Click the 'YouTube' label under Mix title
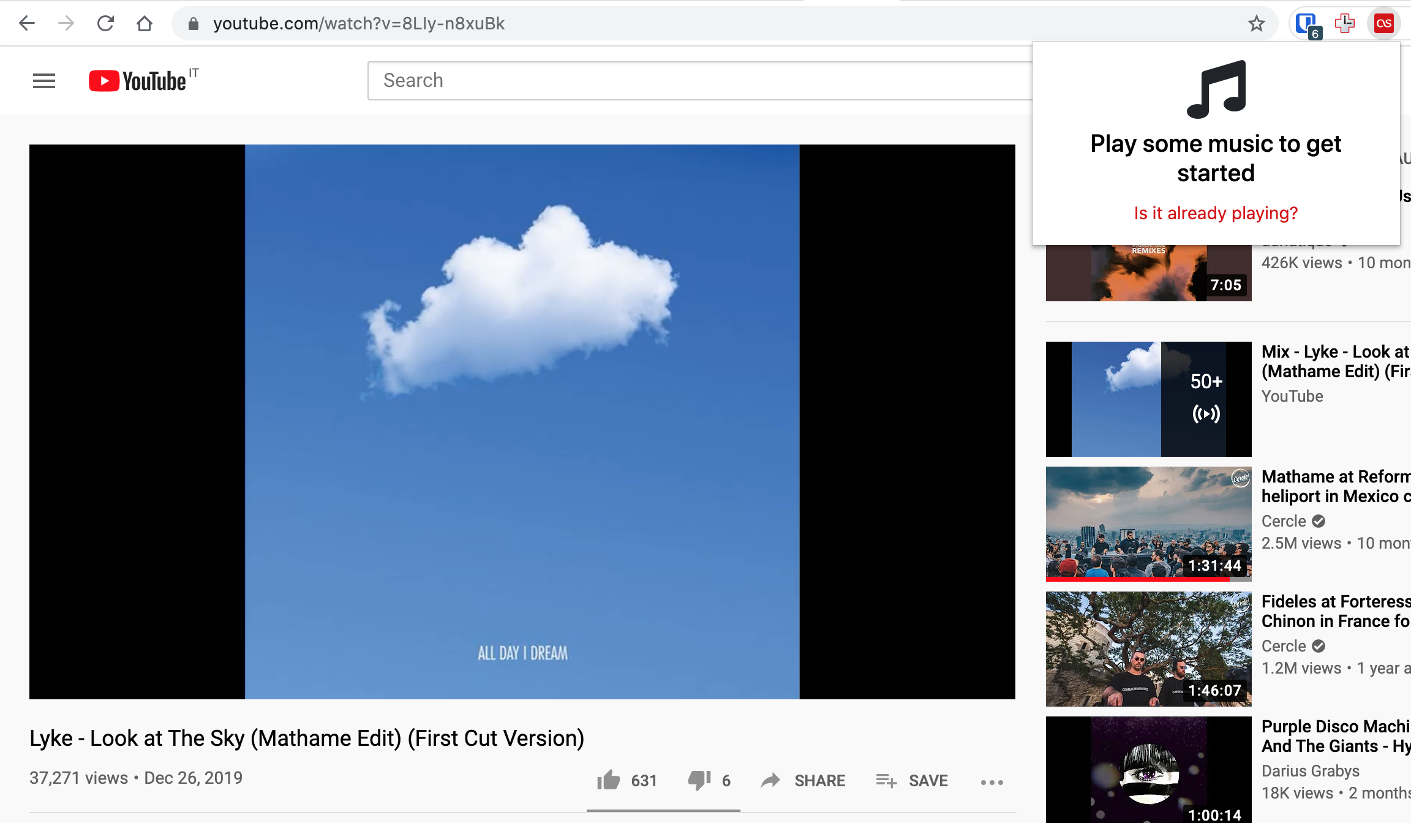Viewport: 1411px width, 823px height. click(1292, 396)
